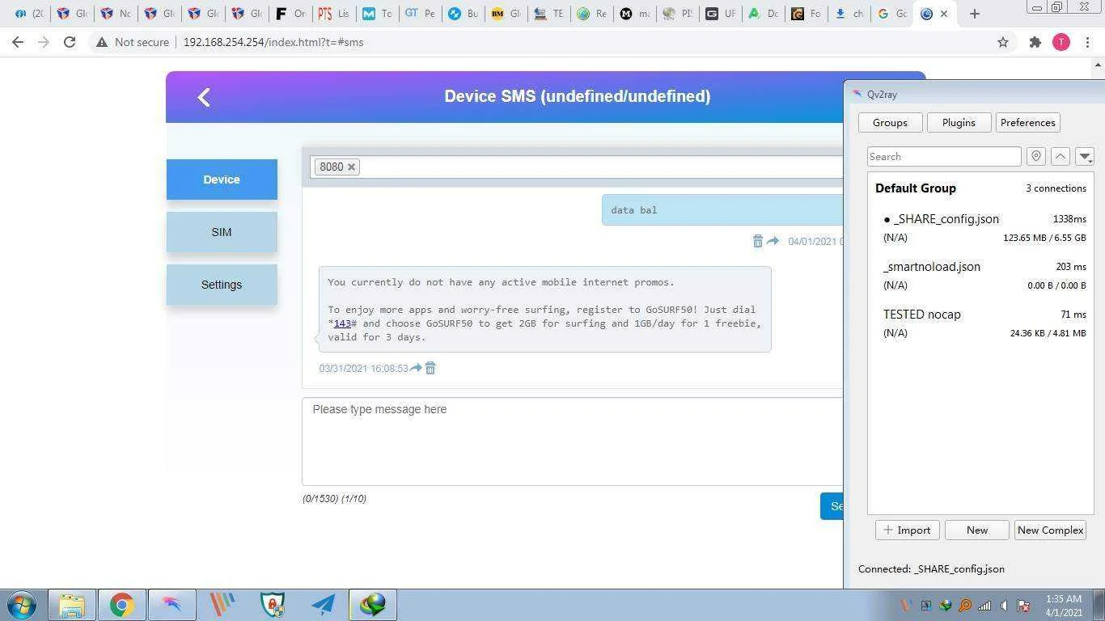Click Chrome icon on taskbar
This screenshot has width=1105, height=621.
(x=122, y=605)
